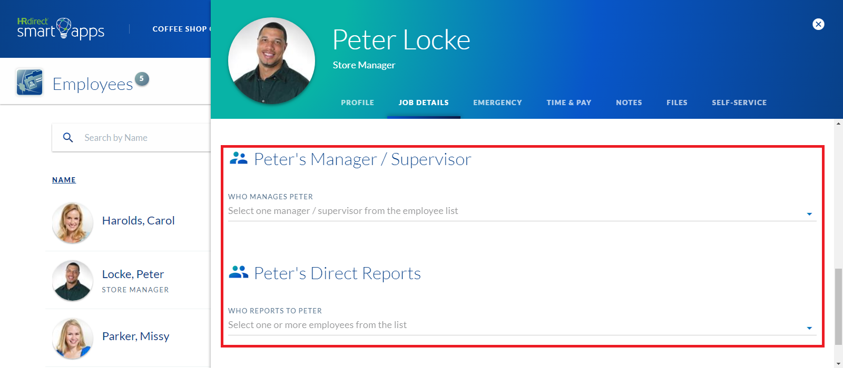Click the Employees heading
Screen dimensions: 843x368
point(93,84)
